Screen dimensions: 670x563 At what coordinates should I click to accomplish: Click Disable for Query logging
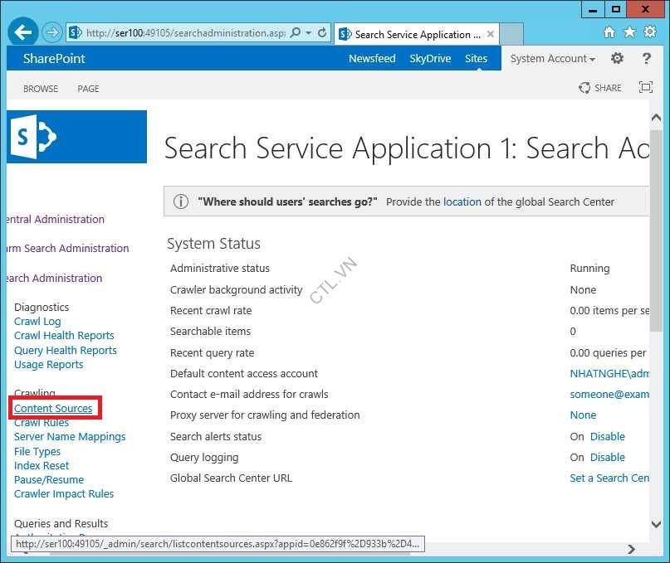[x=607, y=458]
